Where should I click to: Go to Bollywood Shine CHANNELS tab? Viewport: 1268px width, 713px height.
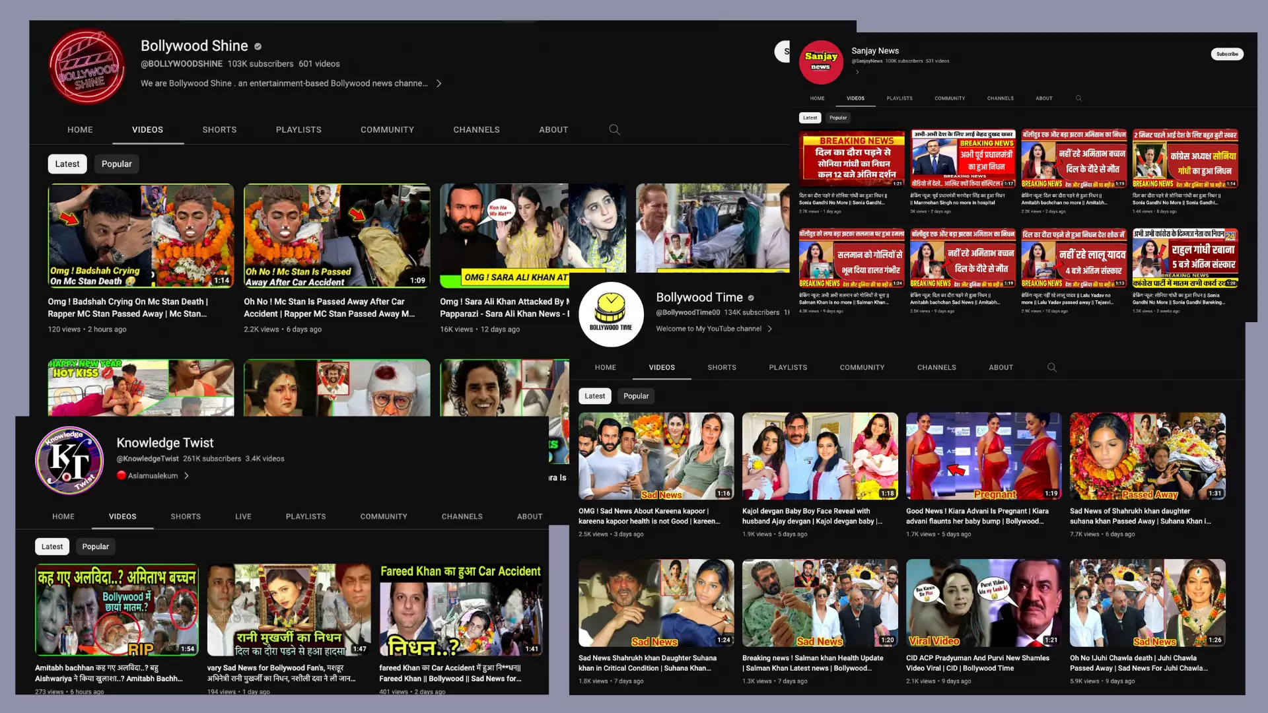(476, 130)
